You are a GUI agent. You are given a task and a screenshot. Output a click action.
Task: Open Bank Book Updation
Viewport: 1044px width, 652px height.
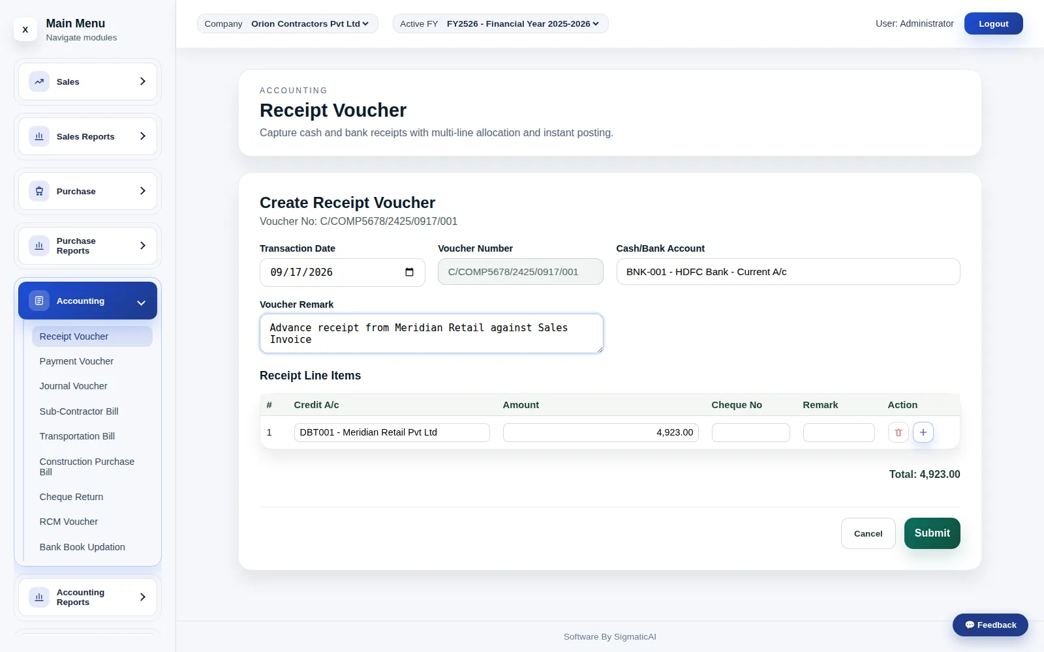tap(92, 547)
